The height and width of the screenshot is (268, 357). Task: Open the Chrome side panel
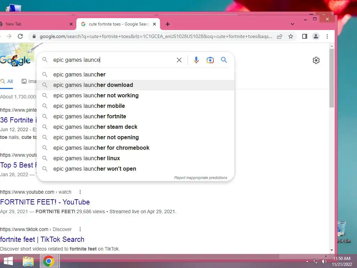[304, 36]
